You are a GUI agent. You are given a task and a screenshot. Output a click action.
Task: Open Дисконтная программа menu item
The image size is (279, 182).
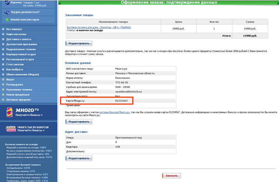(22, 44)
